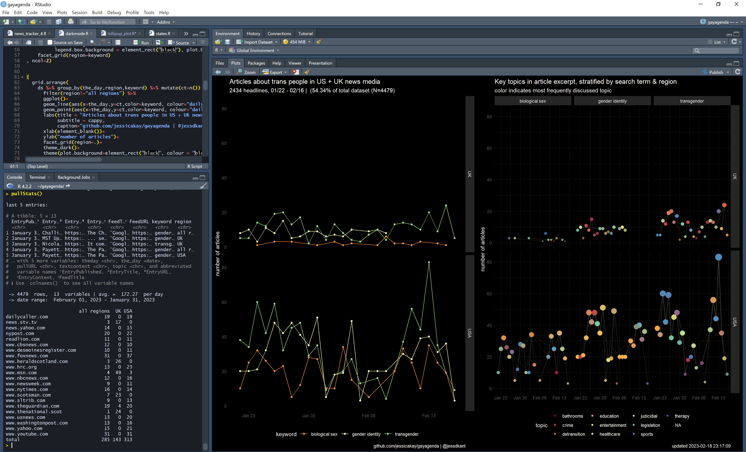The height and width of the screenshot is (452, 746).
Task: Print the current file icon
Action: (70, 22)
